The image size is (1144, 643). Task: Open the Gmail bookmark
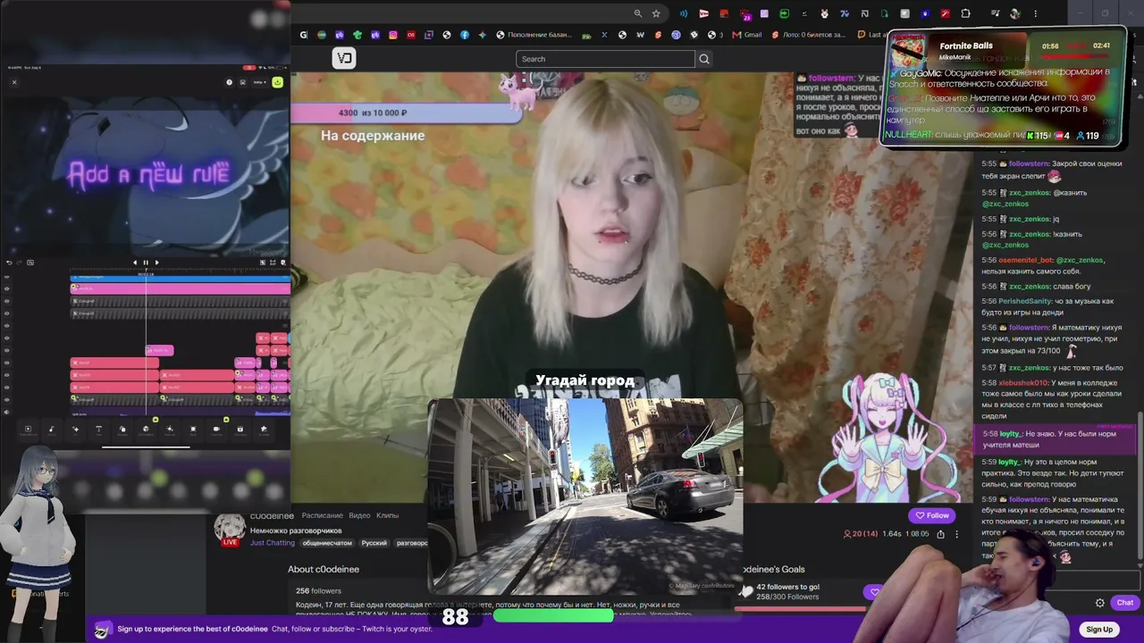746,35
